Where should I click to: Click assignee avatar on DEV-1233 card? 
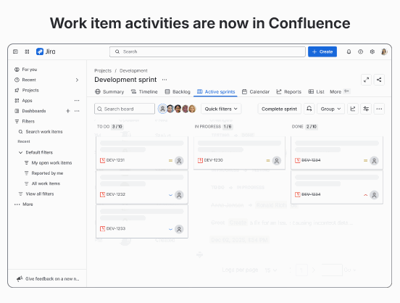pyautogui.click(x=179, y=229)
